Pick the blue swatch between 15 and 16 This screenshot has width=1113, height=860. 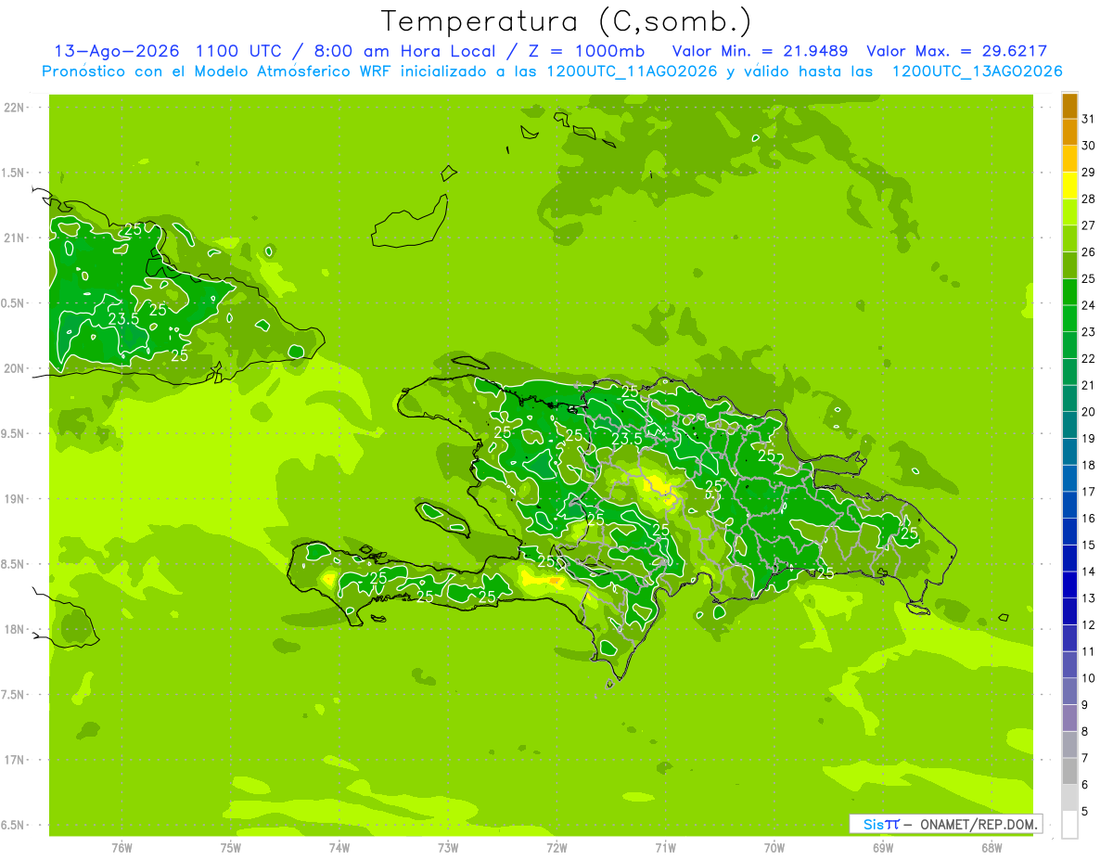coord(1069,532)
